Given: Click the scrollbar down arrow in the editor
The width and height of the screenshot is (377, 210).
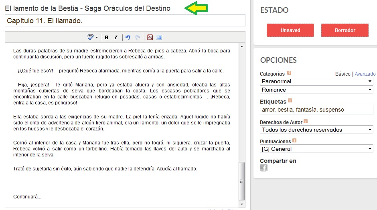Looking at the screenshot, I should pos(242,204).
